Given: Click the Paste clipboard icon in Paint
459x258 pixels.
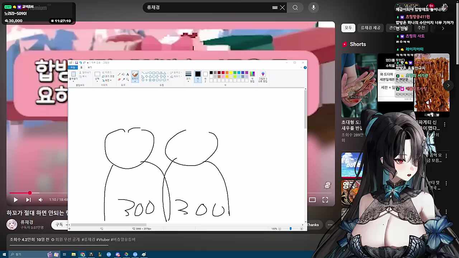Looking at the screenshot, I should click(73, 74).
